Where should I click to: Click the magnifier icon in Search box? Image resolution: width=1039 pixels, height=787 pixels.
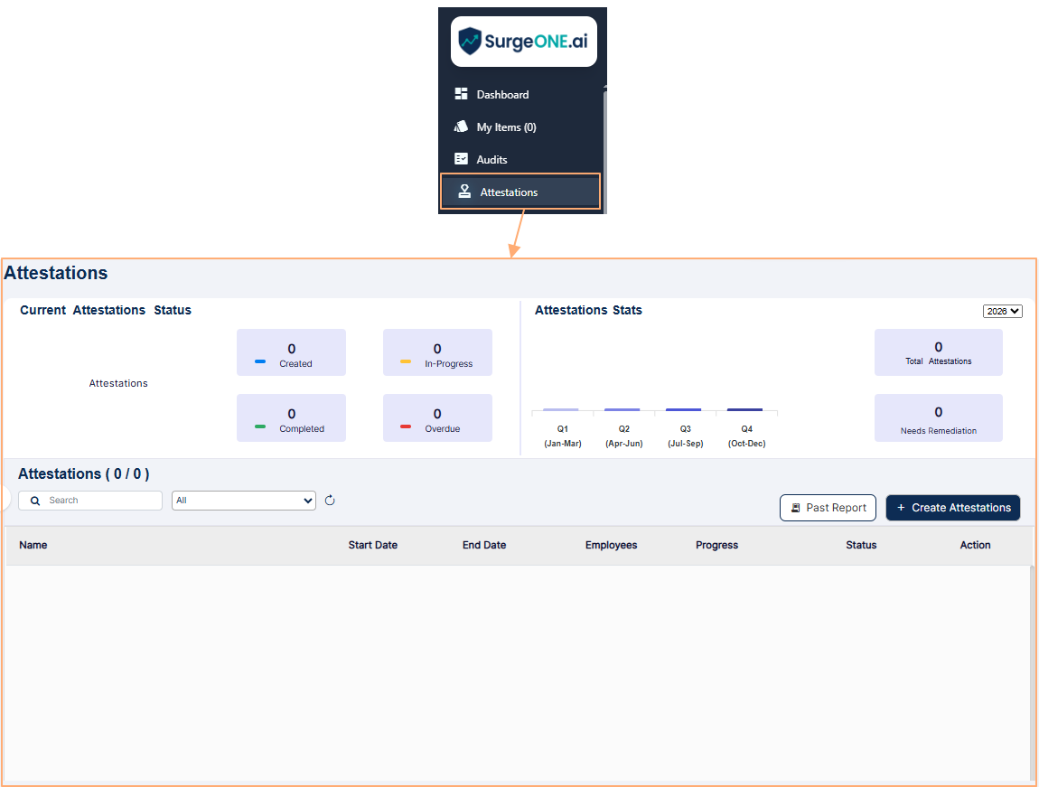[35, 501]
